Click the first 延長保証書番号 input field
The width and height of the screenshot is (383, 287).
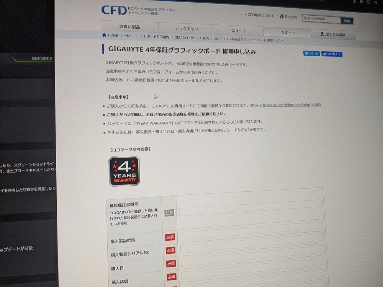coord(250,208)
